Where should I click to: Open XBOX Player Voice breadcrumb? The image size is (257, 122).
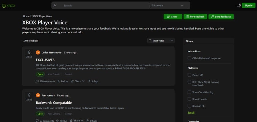[x=42, y=16]
